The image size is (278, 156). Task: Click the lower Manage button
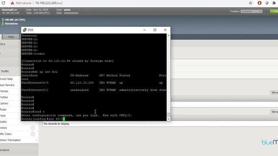coord(274,112)
